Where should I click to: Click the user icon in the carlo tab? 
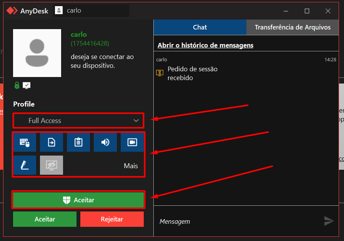pyautogui.click(x=59, y=10)
